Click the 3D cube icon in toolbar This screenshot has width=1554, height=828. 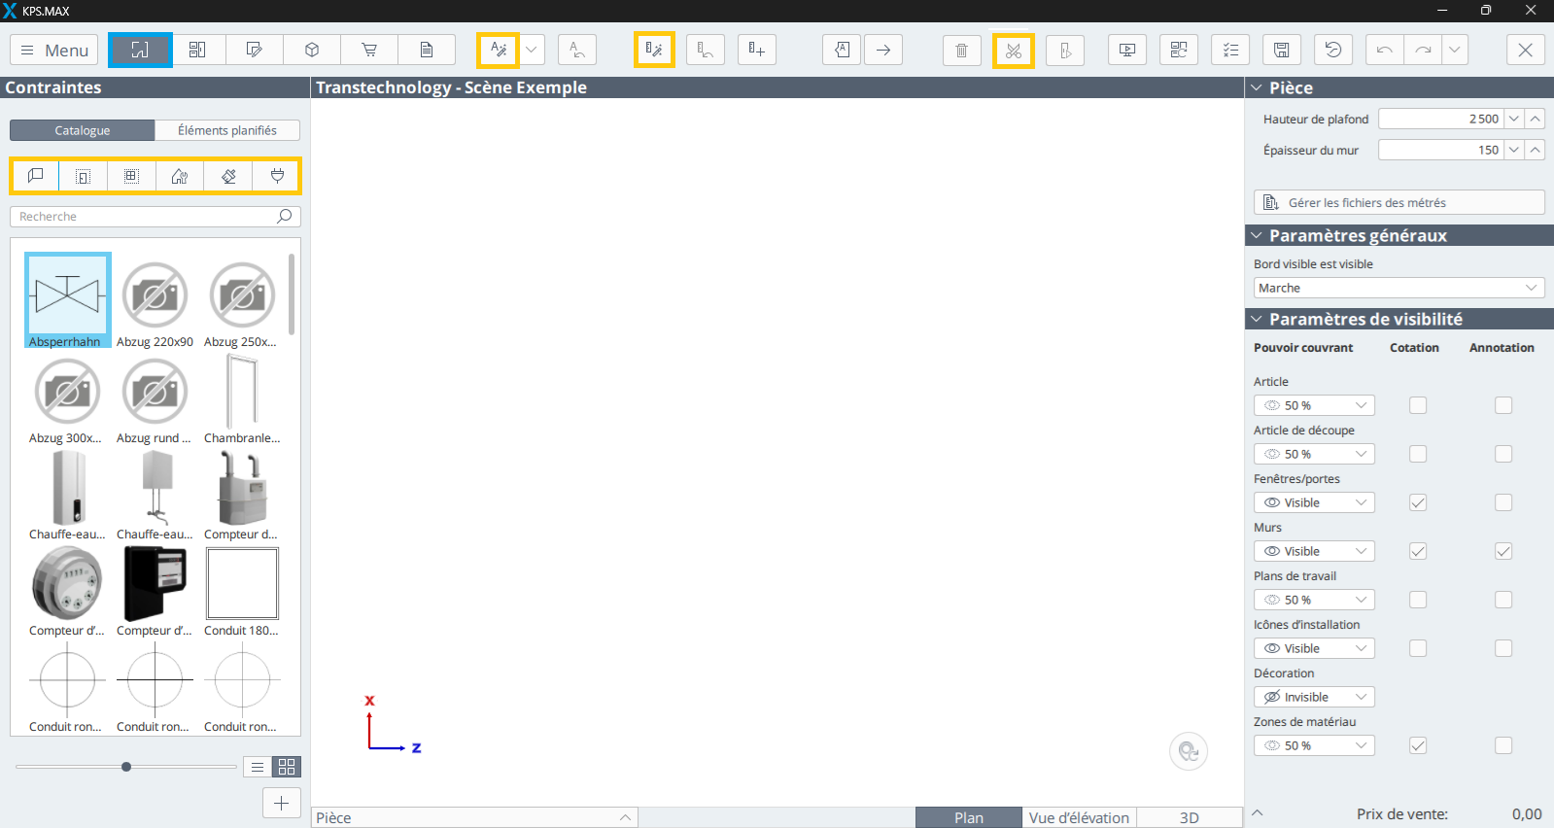coord(312,50)
